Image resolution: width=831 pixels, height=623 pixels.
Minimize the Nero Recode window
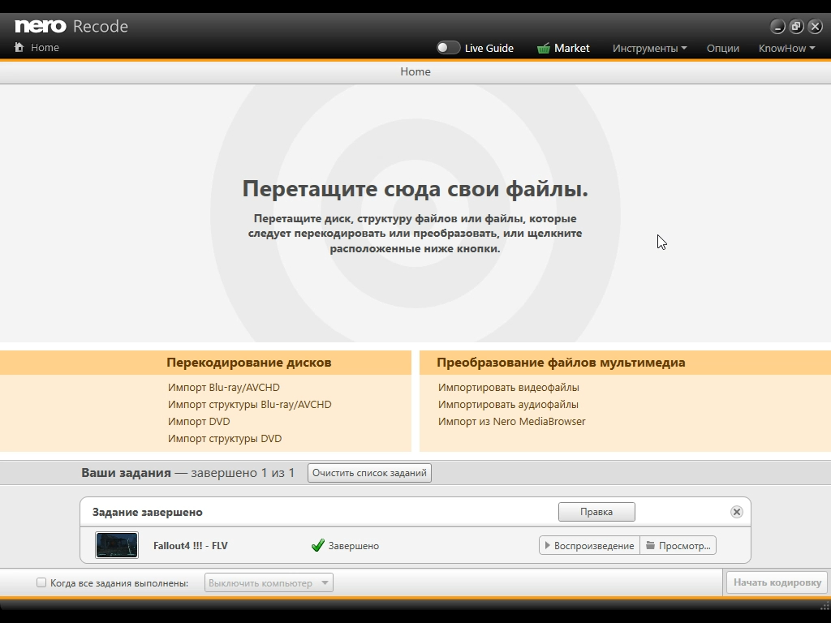pyautogui.click(x=777, y=26)
